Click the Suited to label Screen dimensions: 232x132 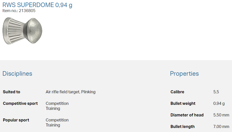click(x=12, y=92)
